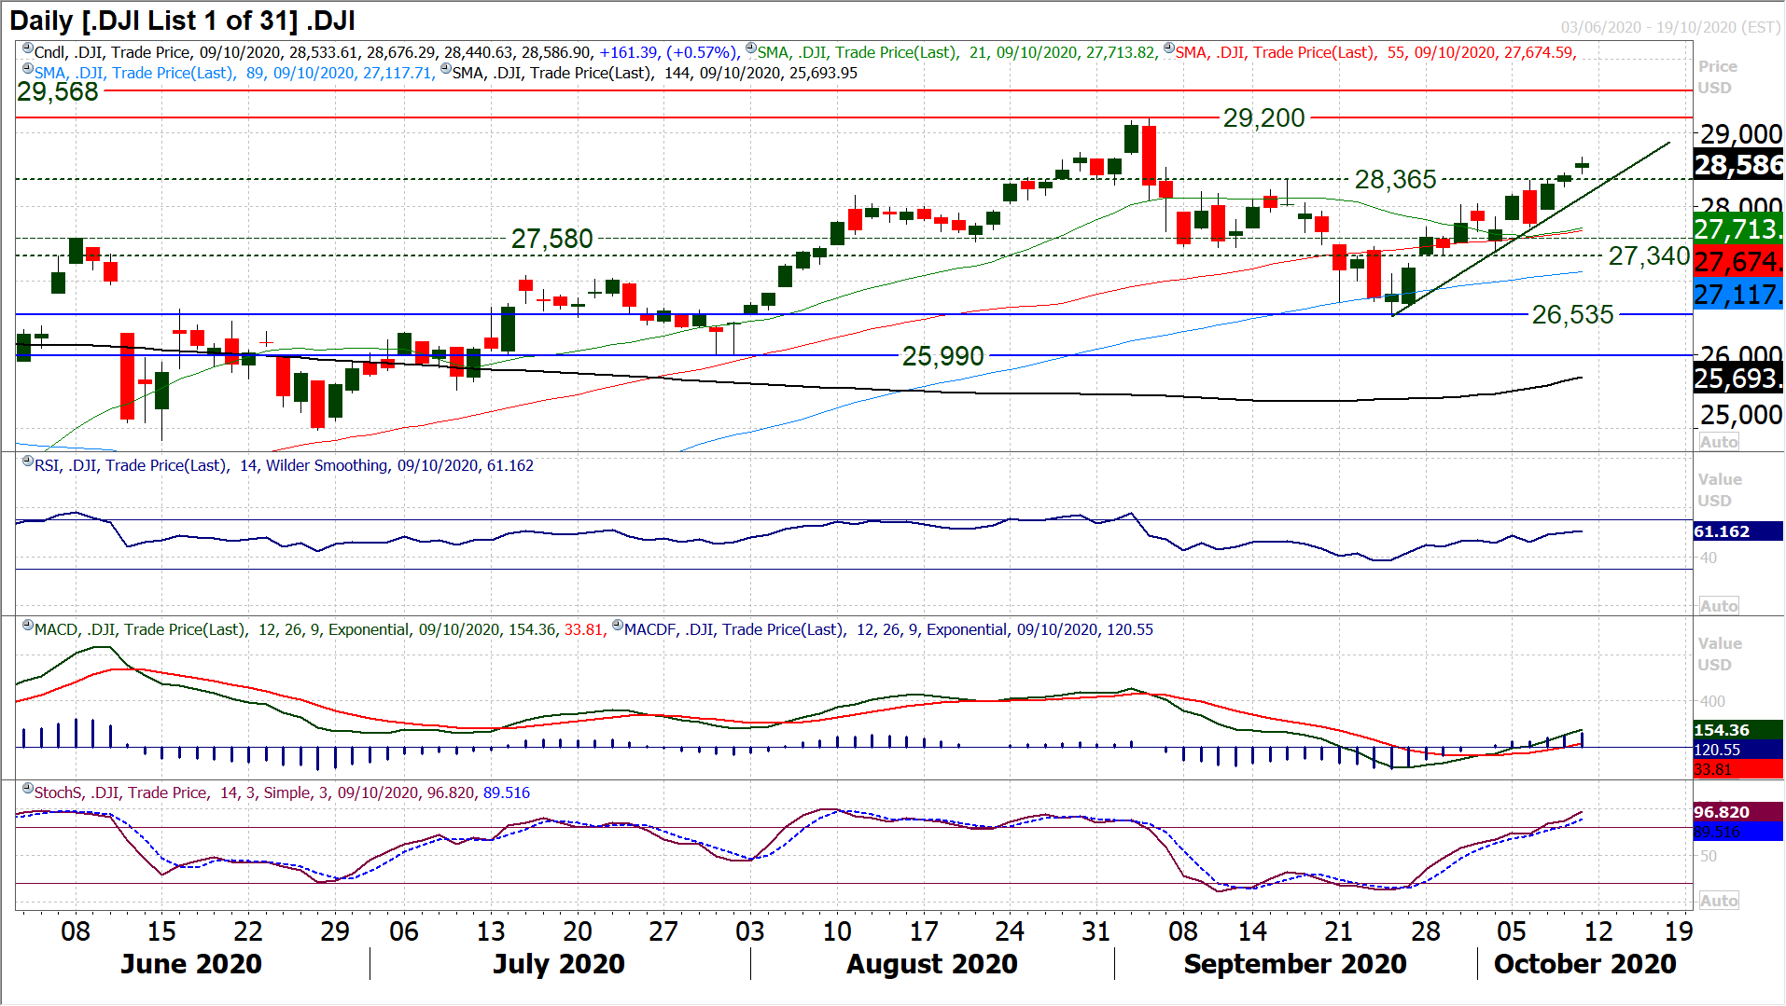Click the MACD legend text line
This screenshot has height=1006, width=1786.
pyautogui.click(x=320, y=629)
